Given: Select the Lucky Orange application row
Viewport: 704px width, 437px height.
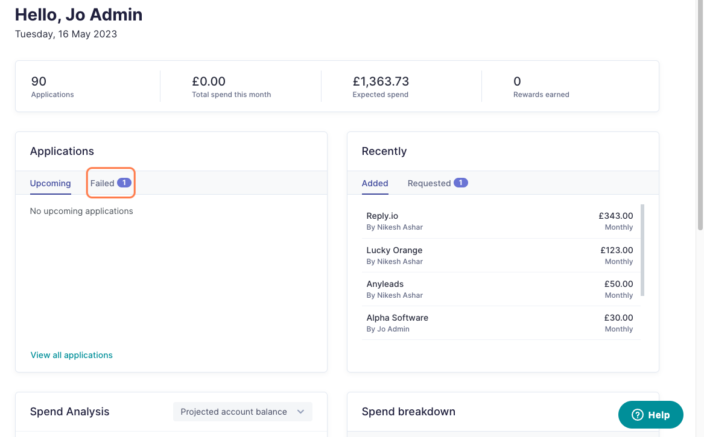Looking at the screenshot, I should click(500, 256).
